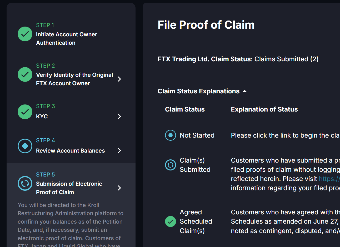
Task: Click the Claim Status column header
Action: [185, 109]
